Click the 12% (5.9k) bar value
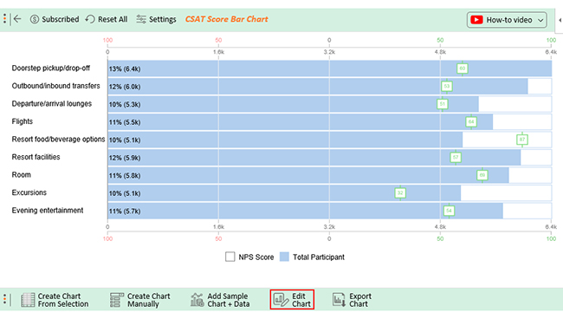The image size is (563, 319). [x=125, y=158]
